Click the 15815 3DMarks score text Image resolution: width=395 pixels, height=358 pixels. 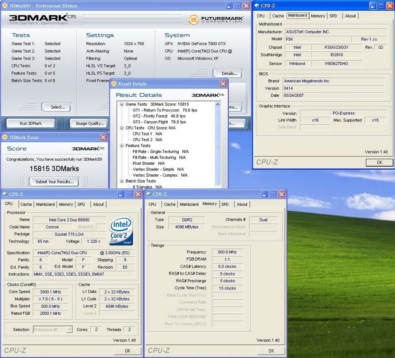pos(54,169)
